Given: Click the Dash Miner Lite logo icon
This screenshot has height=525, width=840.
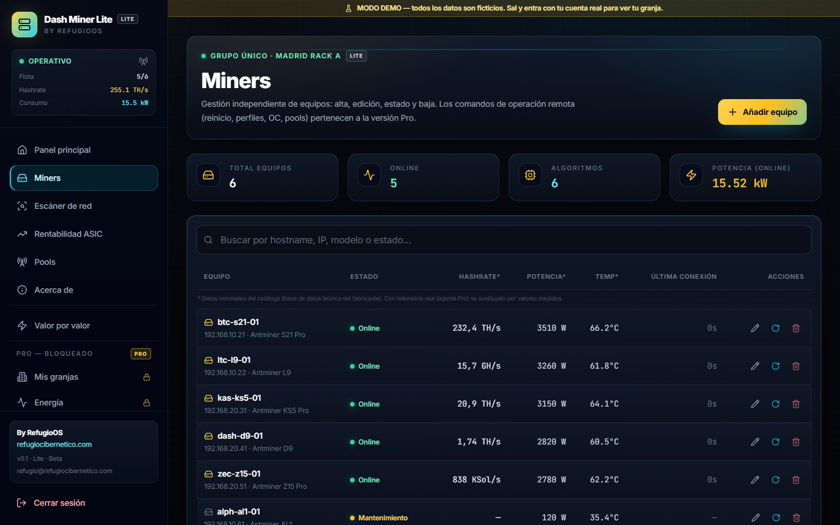Looking at the screenshot, I should (24, 24).
